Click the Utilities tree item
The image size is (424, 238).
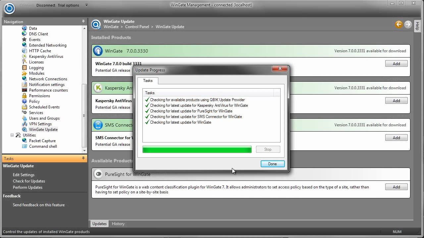pos(29,135)
